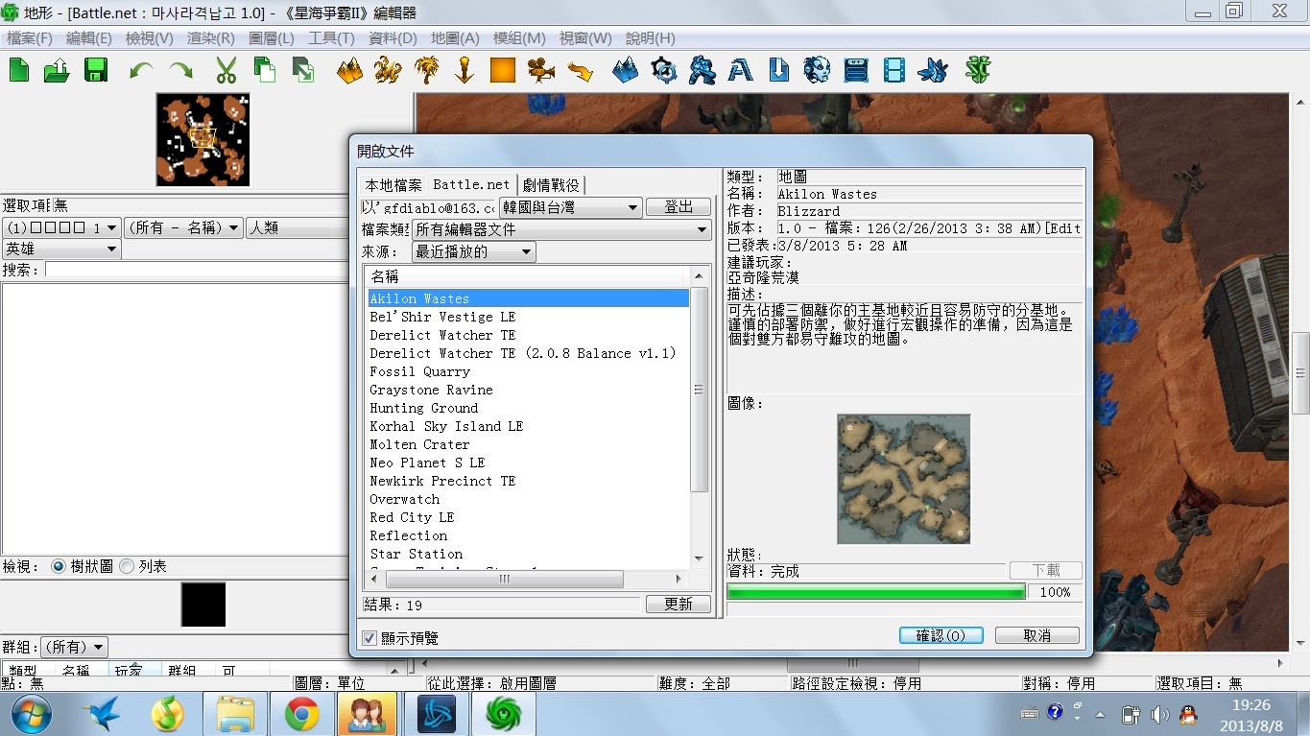Image resolution: width=1310 pixels, height=736 pixels.
Task: Click the green download progress bar
Action: pyautogui.click(x=876, y=592)
